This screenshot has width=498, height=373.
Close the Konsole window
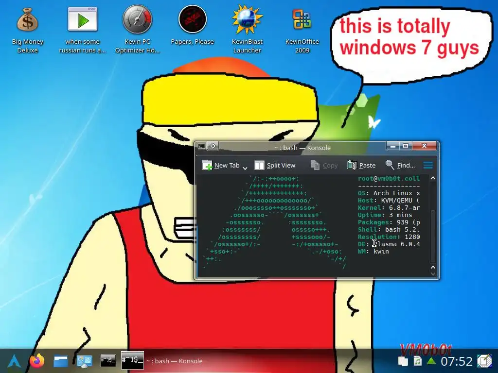[x=424, y=146]
